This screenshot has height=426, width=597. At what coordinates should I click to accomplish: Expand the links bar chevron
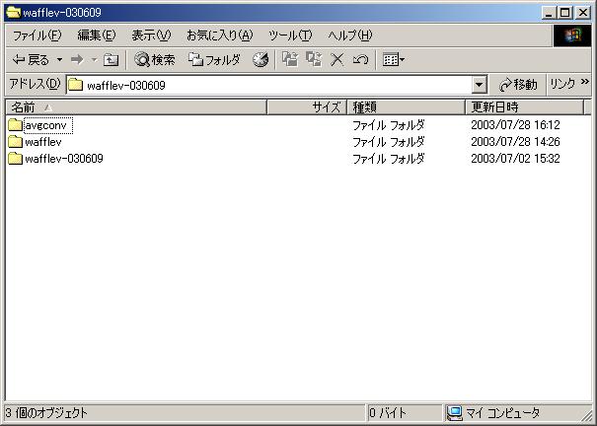(584, 82)
